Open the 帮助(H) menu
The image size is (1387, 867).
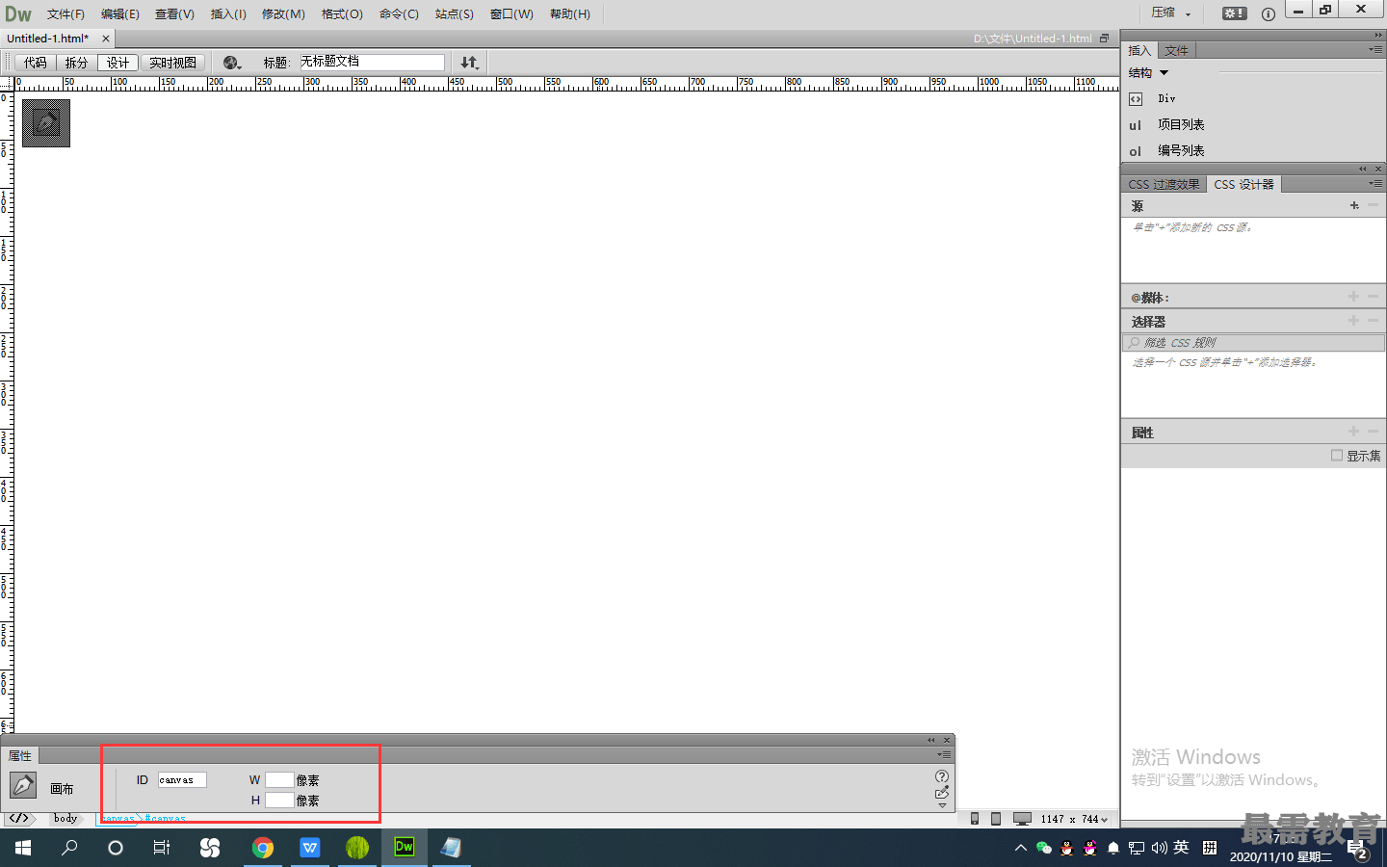pyautogui.click(x=570, y=13)
